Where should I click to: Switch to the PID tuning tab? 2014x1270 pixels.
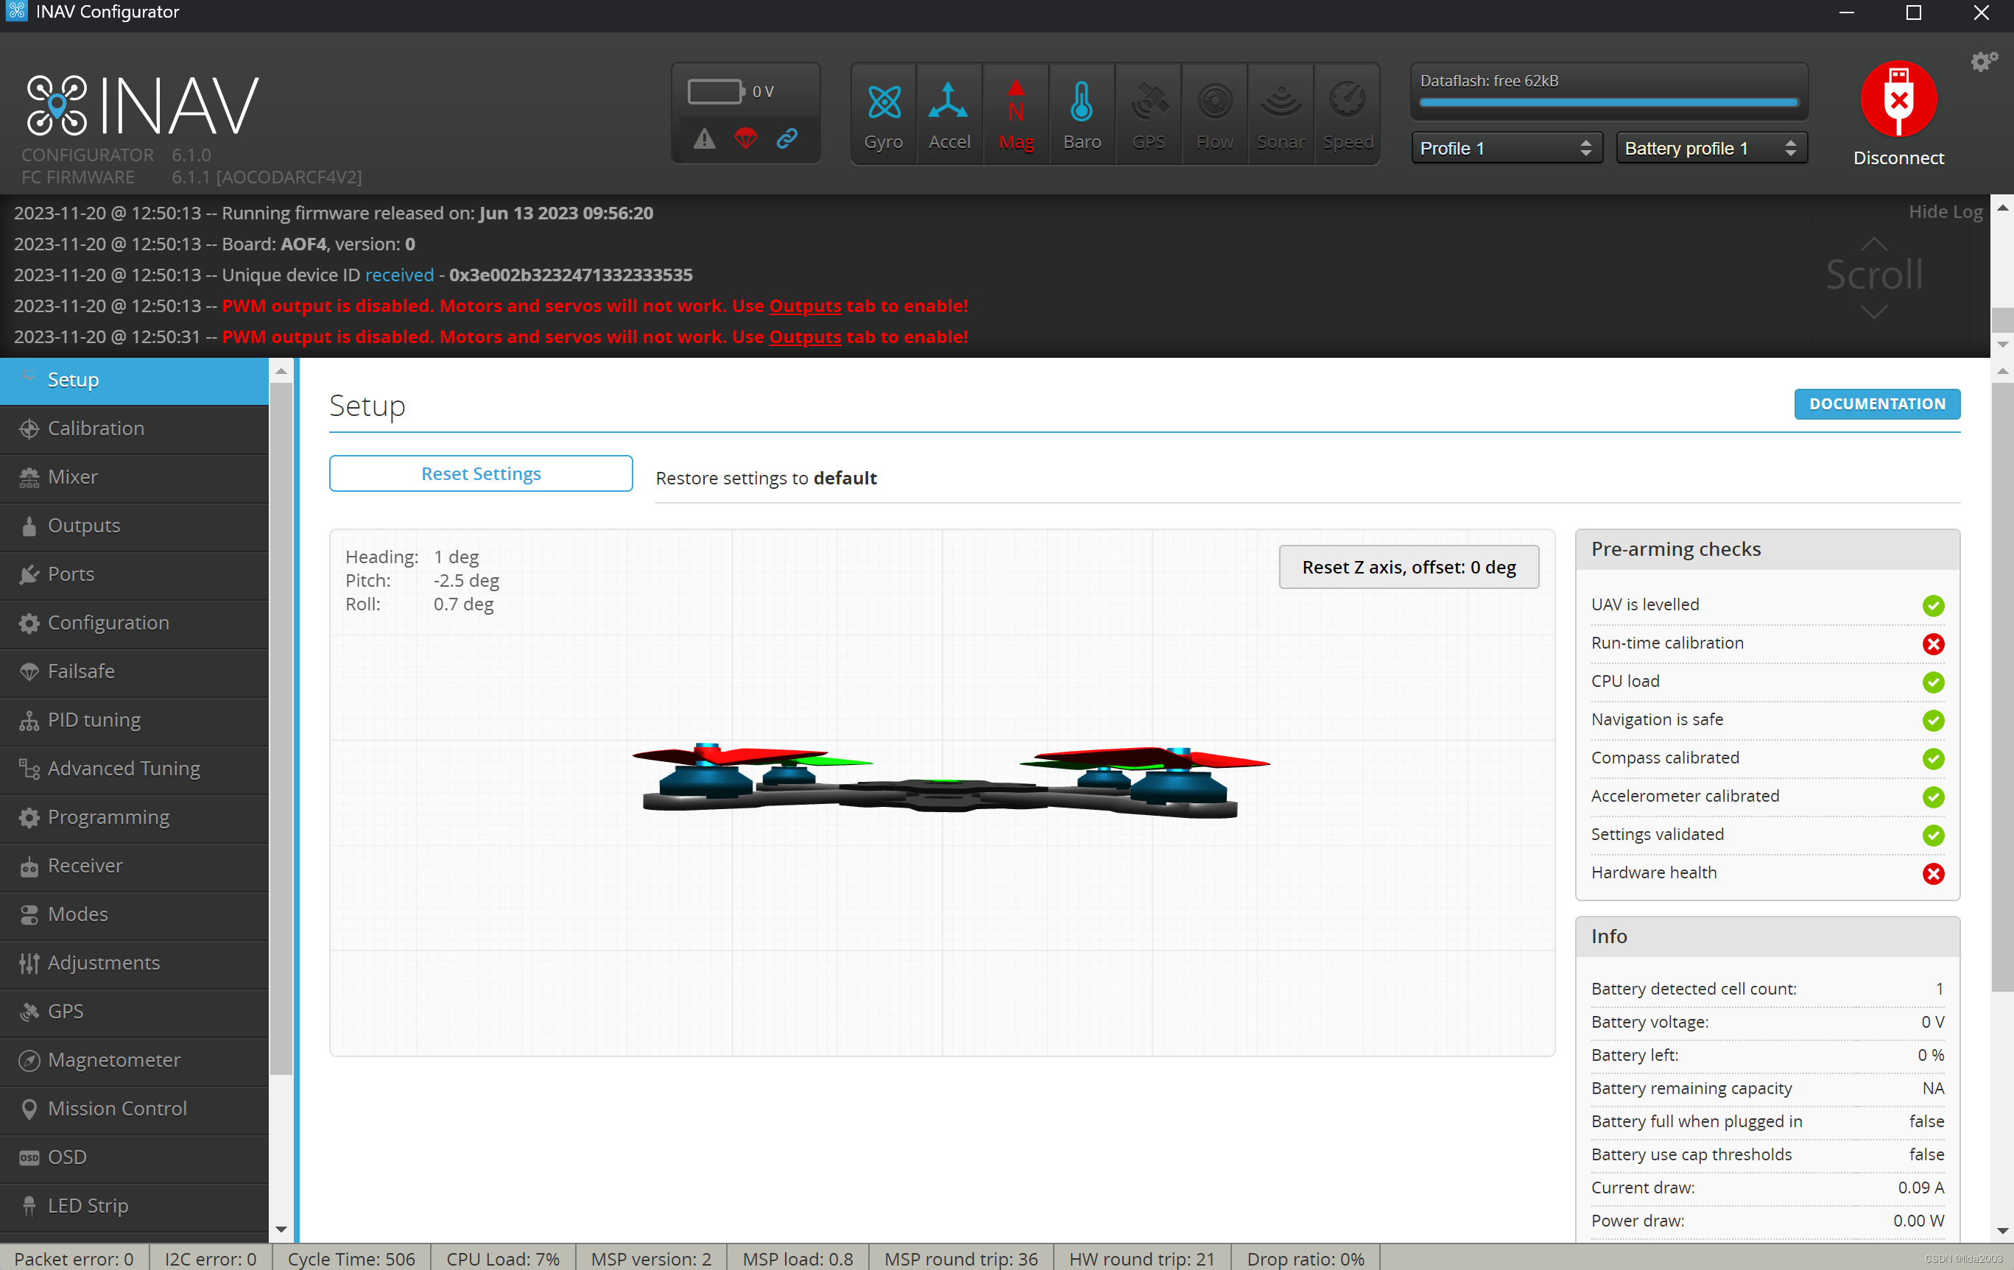[94, 720]
